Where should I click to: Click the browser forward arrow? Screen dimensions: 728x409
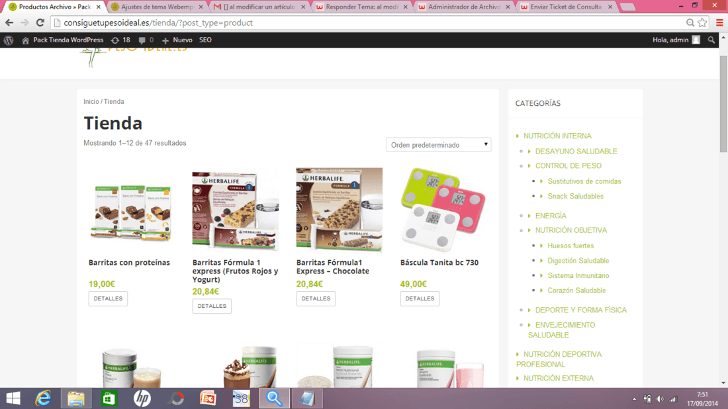click(x=24, y=23)
